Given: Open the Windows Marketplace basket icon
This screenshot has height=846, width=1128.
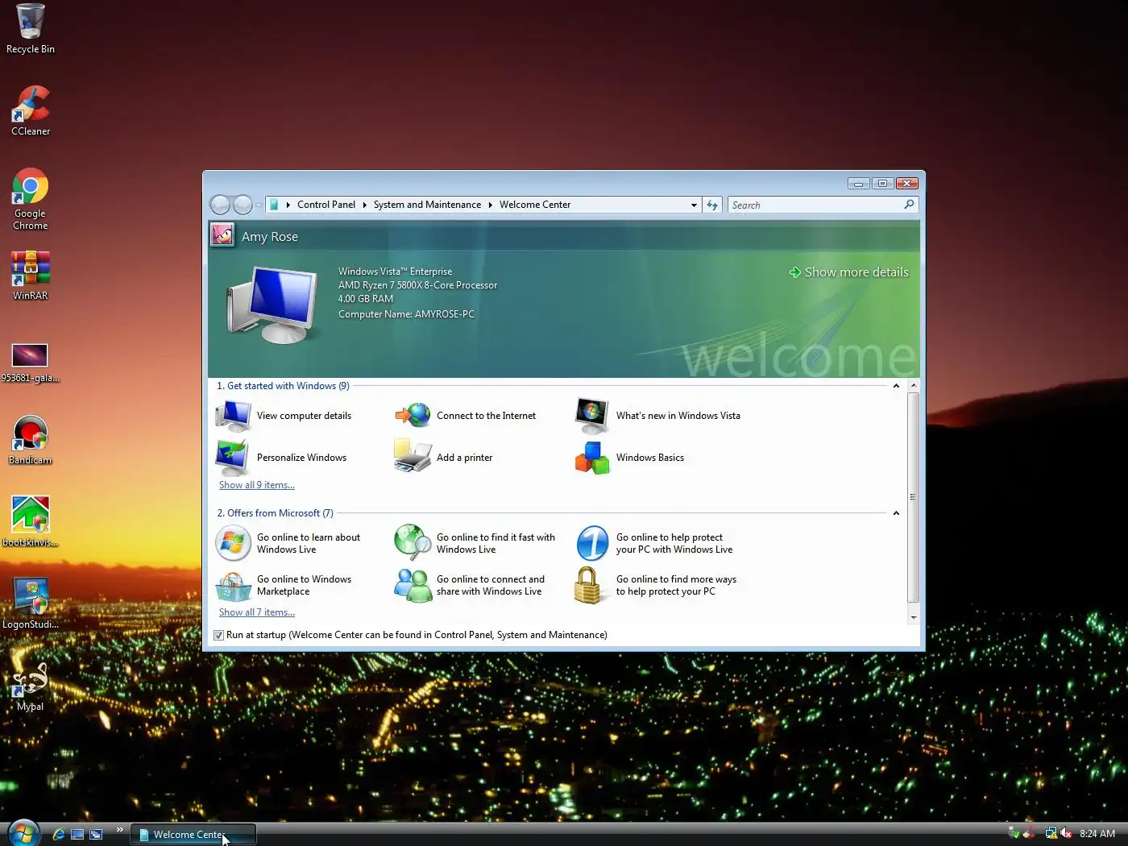Looking at the screenshot, I should [x=234, y=586].
